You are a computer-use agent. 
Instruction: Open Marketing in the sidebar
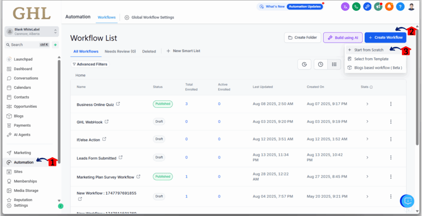pos(19,153)
